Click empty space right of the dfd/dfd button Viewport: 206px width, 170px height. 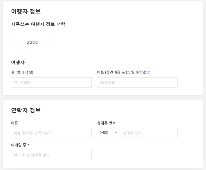[129, 42]
